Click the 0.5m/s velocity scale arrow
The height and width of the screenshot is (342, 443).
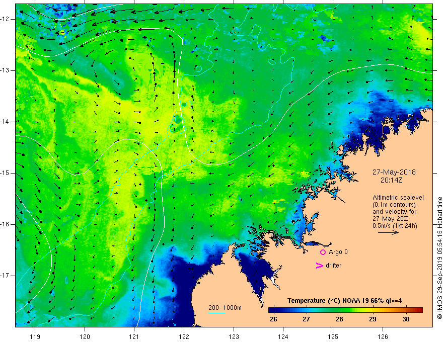pos(388,232)
